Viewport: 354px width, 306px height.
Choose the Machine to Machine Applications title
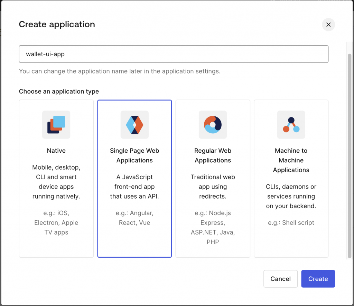pyautogui.click(x=291, y=160)
